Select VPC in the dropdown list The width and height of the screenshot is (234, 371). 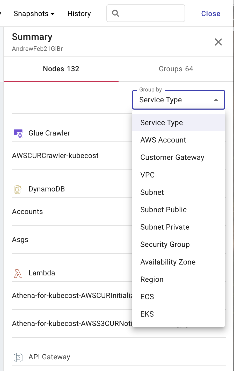coord(148,175)
